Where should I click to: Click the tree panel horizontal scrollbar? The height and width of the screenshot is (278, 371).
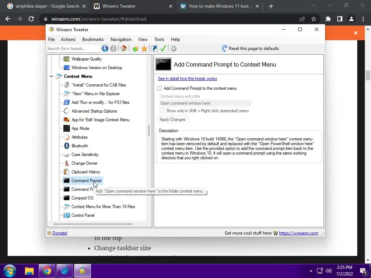pos(93,224)
